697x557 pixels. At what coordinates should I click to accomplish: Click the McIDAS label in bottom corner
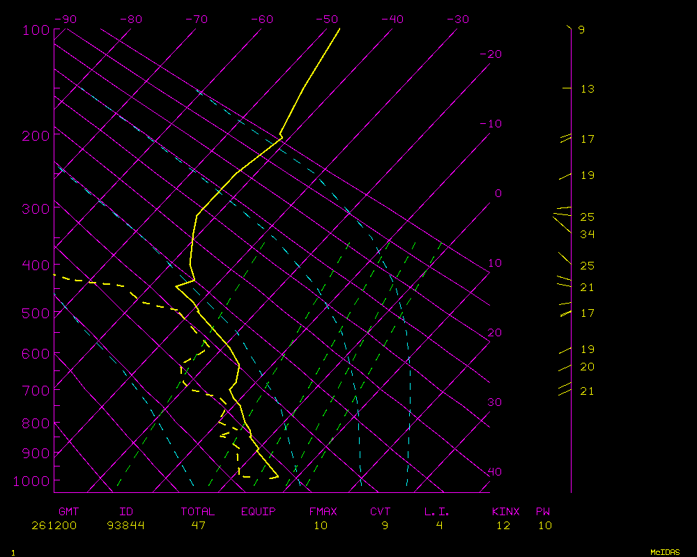pos(665,552)
